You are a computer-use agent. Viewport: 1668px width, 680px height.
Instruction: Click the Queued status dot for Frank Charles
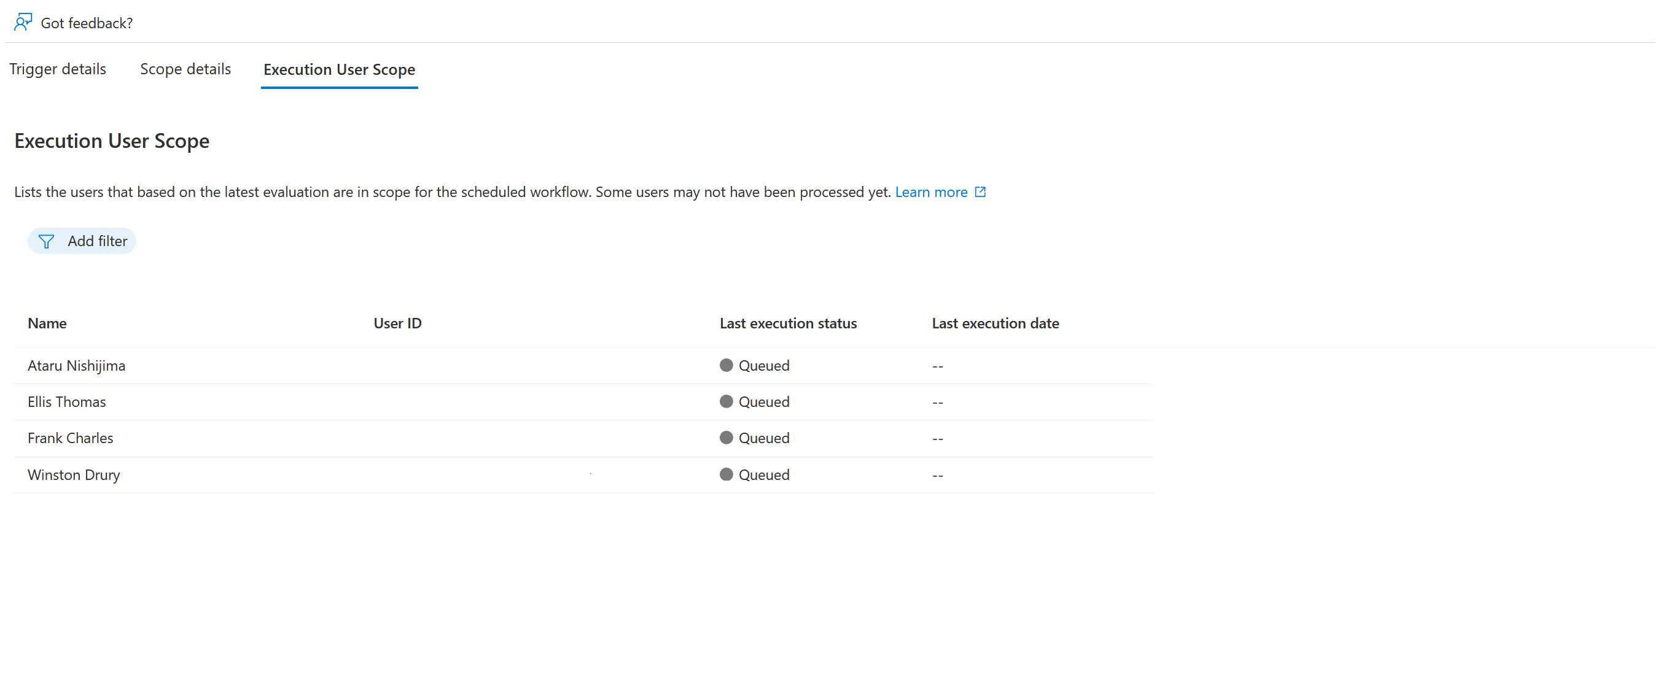pyautogui.click(x=726, y=438)
